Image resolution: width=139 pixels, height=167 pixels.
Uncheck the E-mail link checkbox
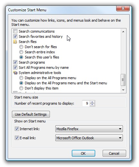[17, 138]
